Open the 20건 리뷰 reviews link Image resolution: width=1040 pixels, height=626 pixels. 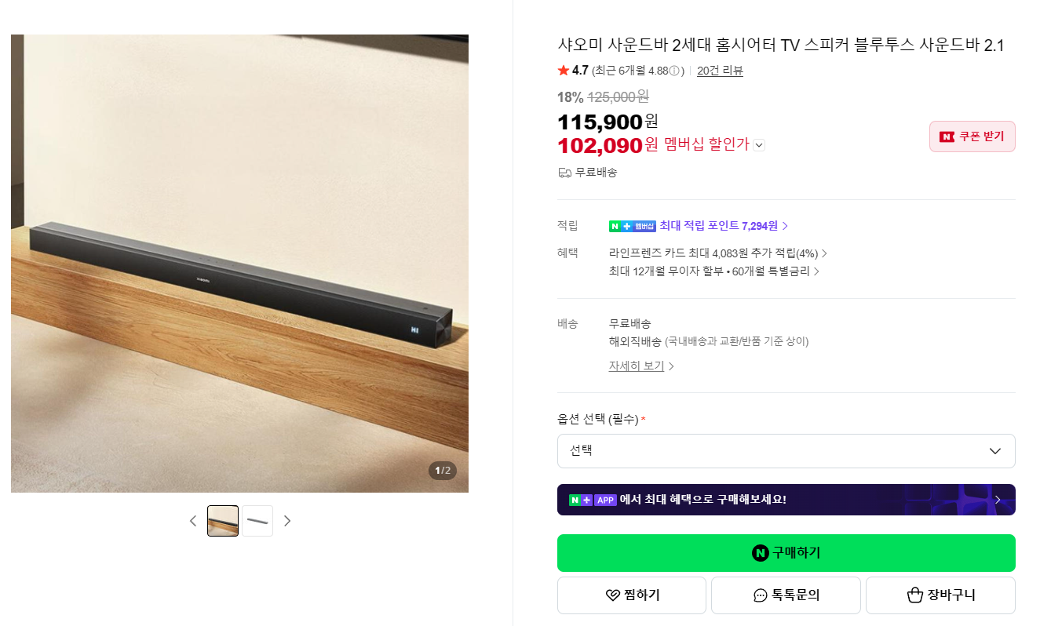[719, 71]
